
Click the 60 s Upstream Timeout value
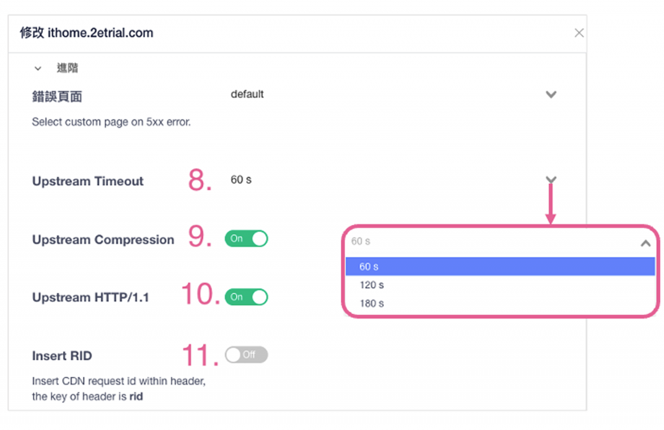click(241, 180)
